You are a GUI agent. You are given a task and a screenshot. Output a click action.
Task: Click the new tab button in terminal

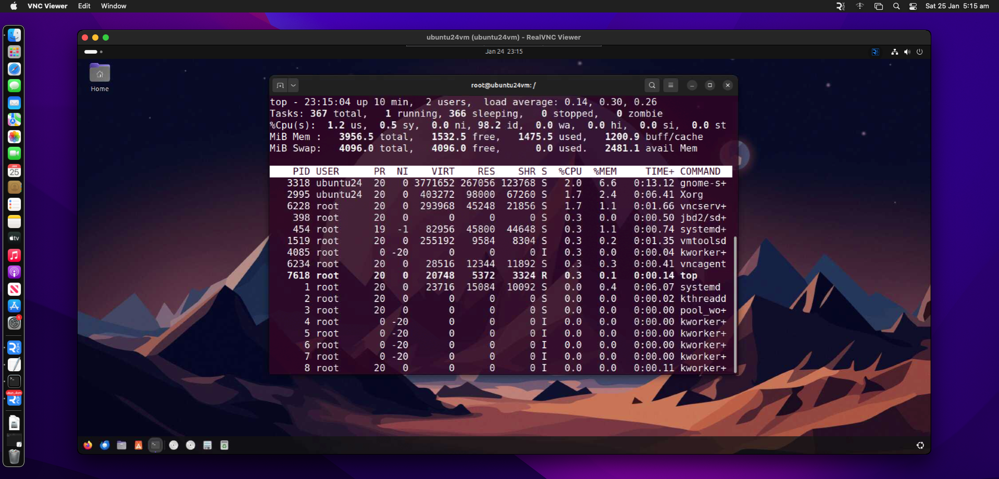[280, 85]
